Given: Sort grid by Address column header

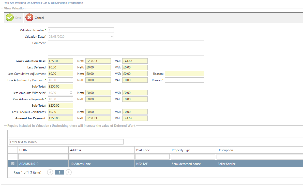Looking at the screenshot, I should (x=101, y=150).
